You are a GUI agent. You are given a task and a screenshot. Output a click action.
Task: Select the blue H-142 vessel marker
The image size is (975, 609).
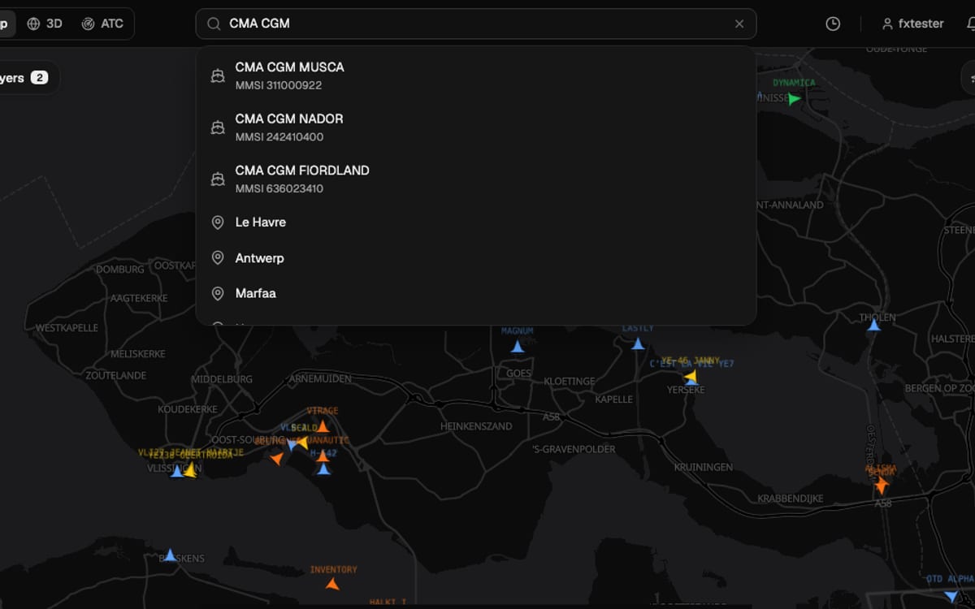click(x=323, y=469)
